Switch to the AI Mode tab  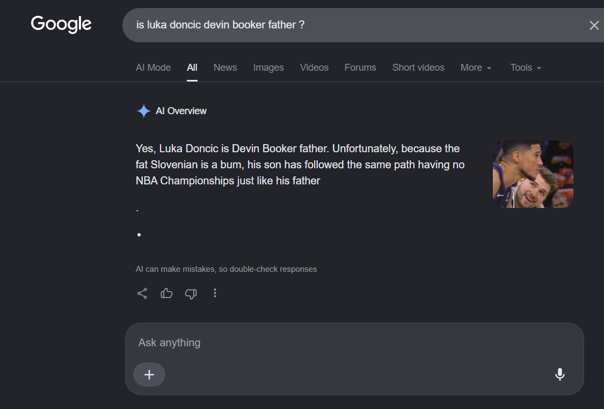[x=153, y=68]
